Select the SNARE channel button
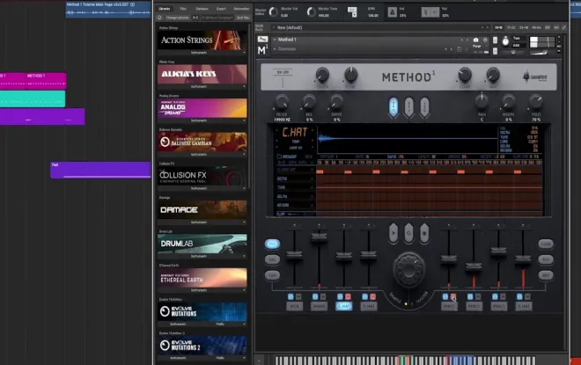The height and width of the screenshot is (365, 581). 319,306
